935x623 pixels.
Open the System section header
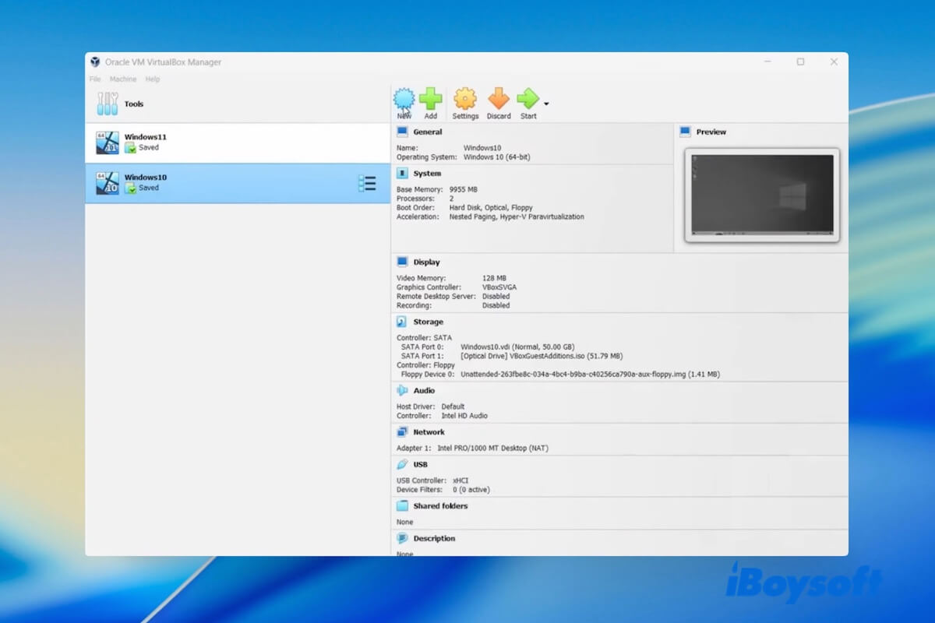427,174
